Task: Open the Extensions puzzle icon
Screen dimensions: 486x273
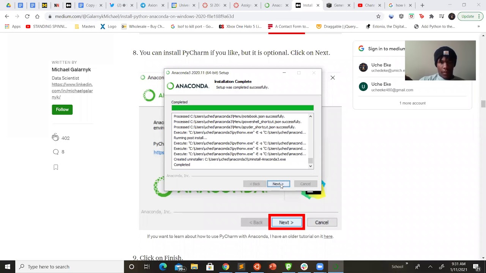Action: tap(431, 16)
